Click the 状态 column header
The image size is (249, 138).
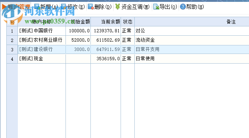pyautogui.click(x=128, y=22)
